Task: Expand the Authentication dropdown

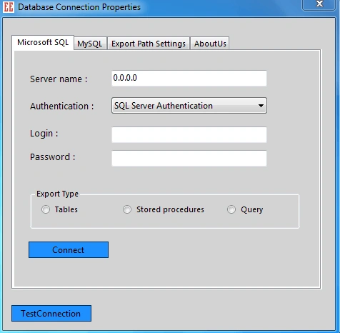Action: pos(189,105)
